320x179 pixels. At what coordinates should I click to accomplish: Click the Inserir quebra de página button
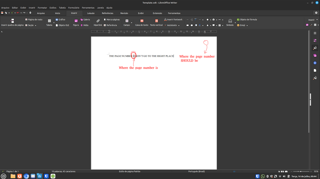tap(12, 22)
